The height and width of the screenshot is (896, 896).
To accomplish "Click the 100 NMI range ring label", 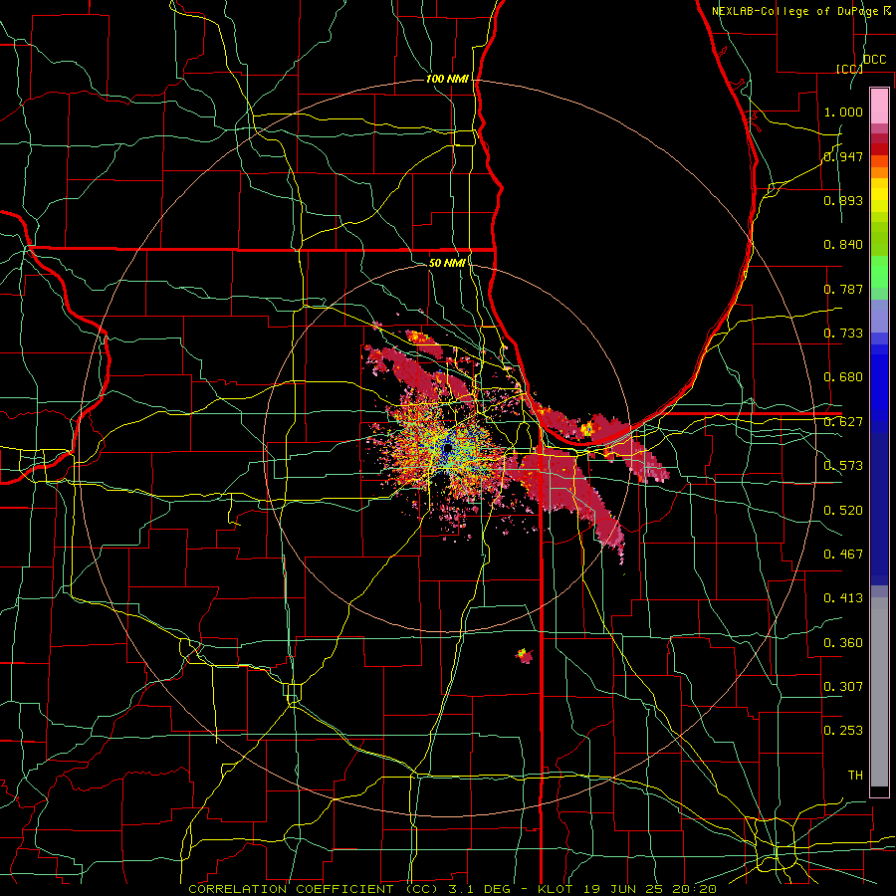I will click(x=447, y=79).
